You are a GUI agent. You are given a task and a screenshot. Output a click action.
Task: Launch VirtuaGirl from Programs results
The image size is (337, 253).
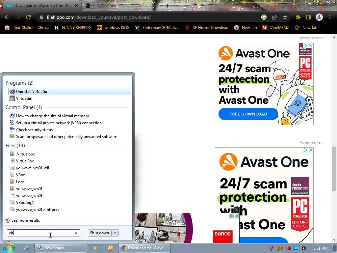[x=69, y=98]
